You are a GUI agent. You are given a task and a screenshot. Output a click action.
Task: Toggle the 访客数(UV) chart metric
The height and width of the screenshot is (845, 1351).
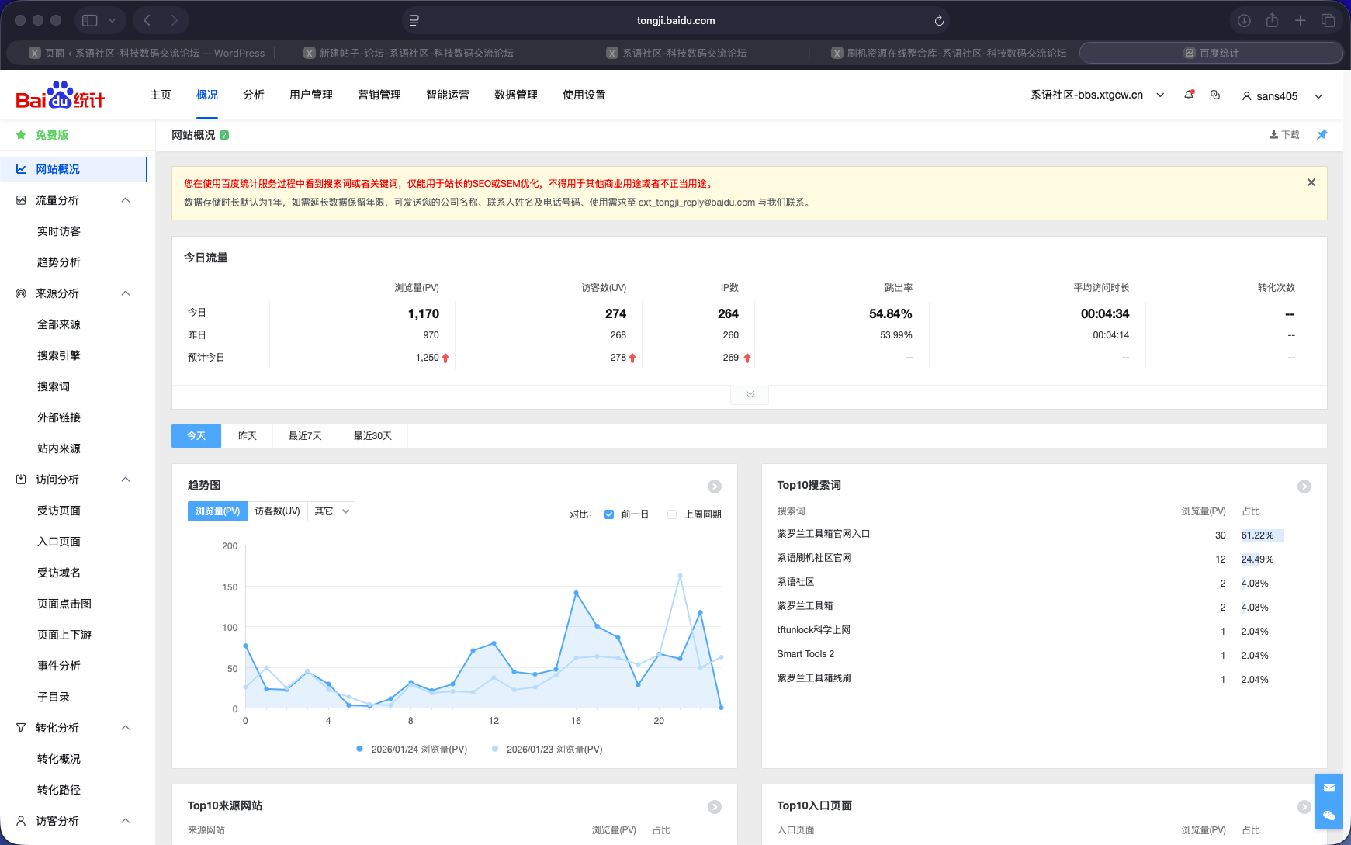pos(277,511)
